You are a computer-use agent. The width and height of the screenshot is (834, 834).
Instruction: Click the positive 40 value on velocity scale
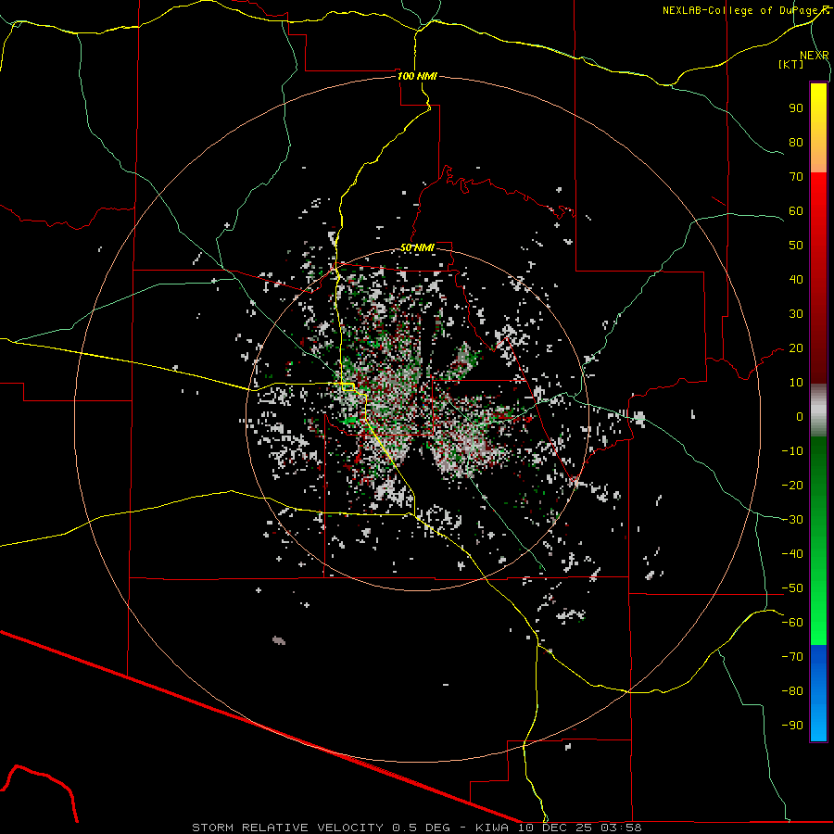tap(796, 280)
